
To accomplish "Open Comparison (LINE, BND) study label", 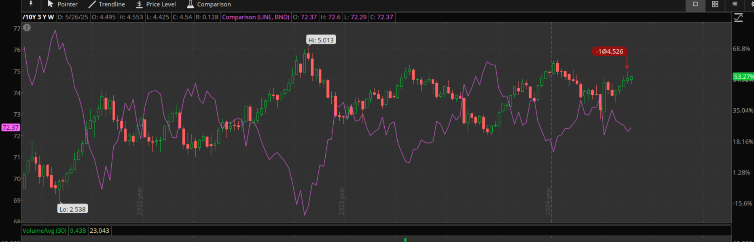I will pos(256,17).
